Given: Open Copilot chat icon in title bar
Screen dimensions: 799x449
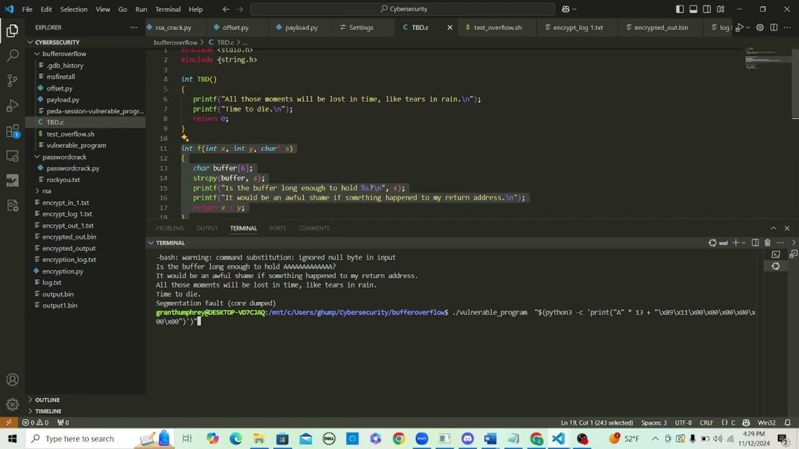Looking at the screenshot, I should (x=566, y=9).
